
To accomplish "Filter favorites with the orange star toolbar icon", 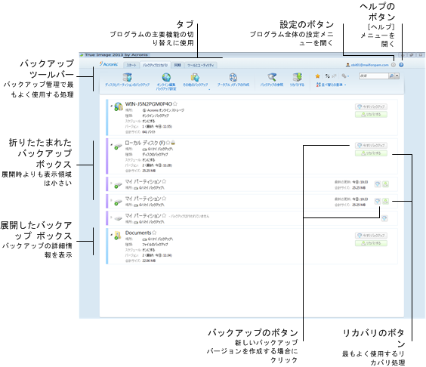I will (x=317, y=76).
